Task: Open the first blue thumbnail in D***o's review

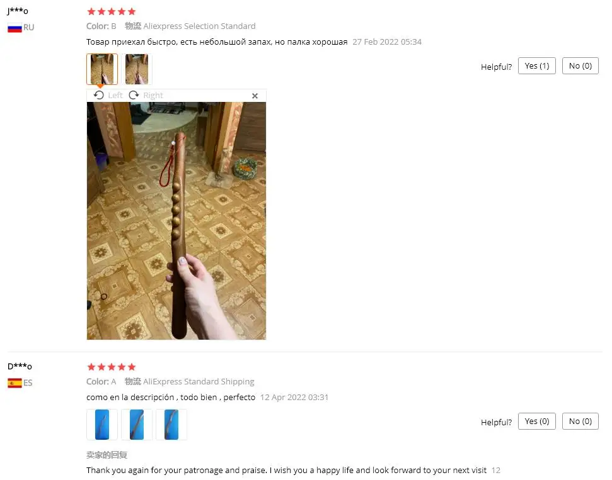Action: point(102,425)
